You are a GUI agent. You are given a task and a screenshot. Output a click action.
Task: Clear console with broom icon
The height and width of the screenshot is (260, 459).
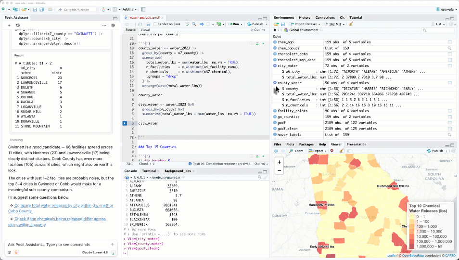(x=265, y=177)
